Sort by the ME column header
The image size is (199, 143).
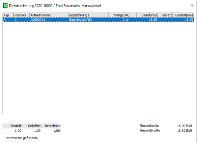pyautogui.click(x=131, y=15)
